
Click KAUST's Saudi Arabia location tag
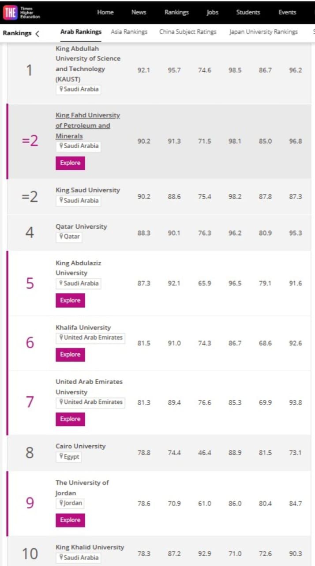coord(78,89)
